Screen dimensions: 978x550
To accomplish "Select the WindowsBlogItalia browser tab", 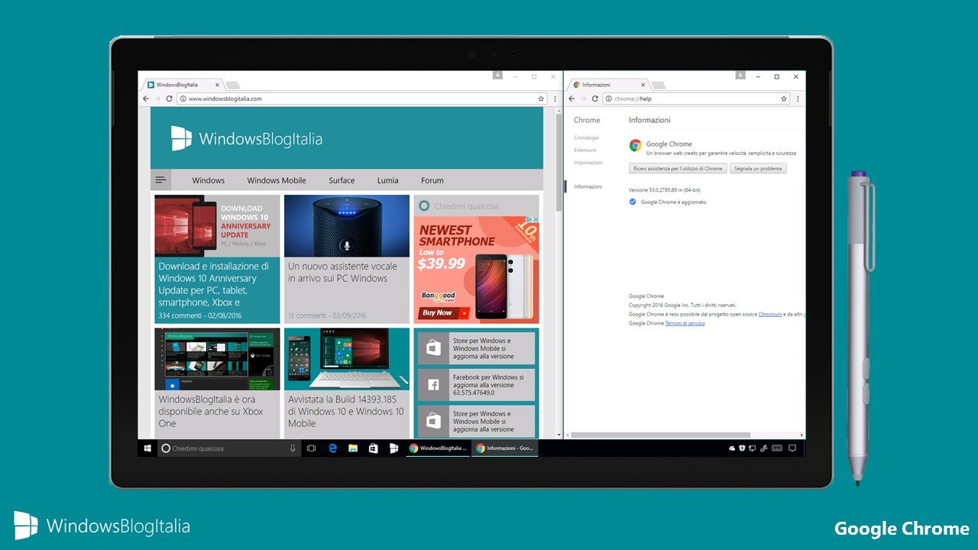I will pyautogui.click(x=183, y=85).
